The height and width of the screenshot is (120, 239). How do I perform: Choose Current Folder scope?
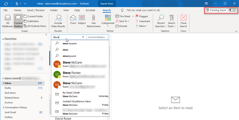click(33, 16)
